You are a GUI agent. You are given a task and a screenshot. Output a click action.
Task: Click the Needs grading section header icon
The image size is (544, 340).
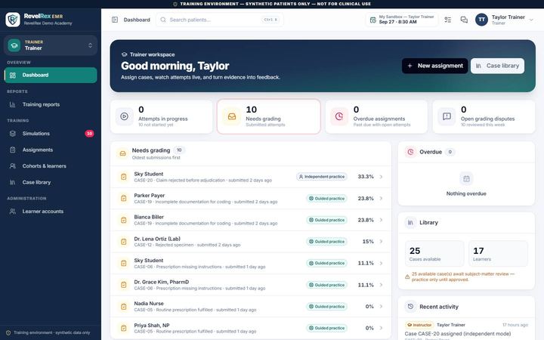click(123, 153)
